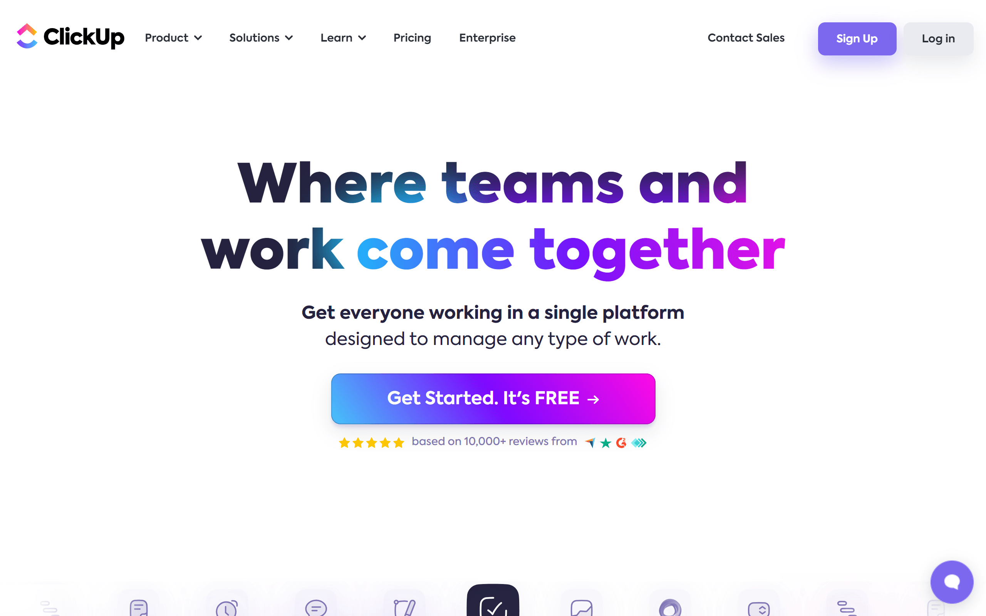Toggle the gradient CTA color swatch

coord(493,398)
